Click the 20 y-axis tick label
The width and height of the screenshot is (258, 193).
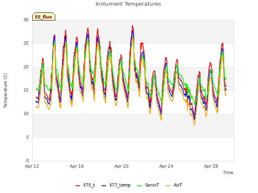[x=26, y=67]
